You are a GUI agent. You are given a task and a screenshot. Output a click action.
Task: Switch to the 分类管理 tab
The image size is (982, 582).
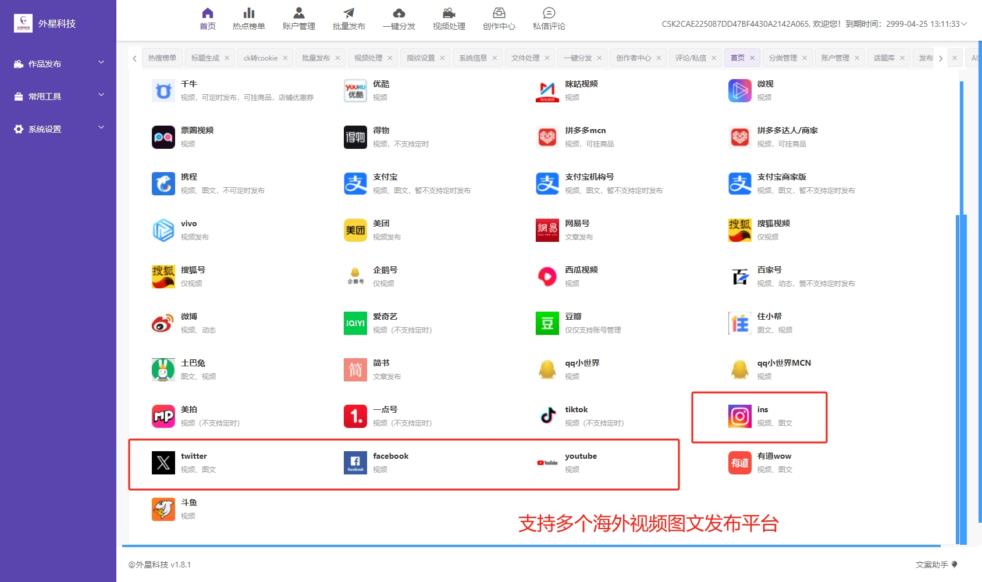(x=783, y=58)
